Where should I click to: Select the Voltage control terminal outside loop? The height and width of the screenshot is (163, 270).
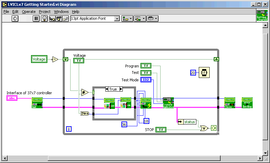click(x=39, y=59)
